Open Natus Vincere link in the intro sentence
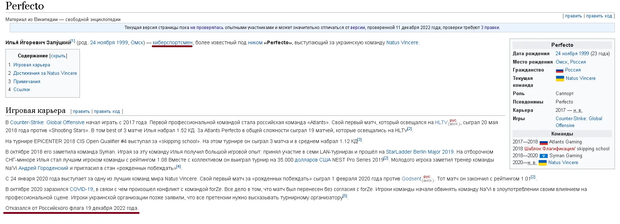 pyautogui.click(x=402, y=43)
